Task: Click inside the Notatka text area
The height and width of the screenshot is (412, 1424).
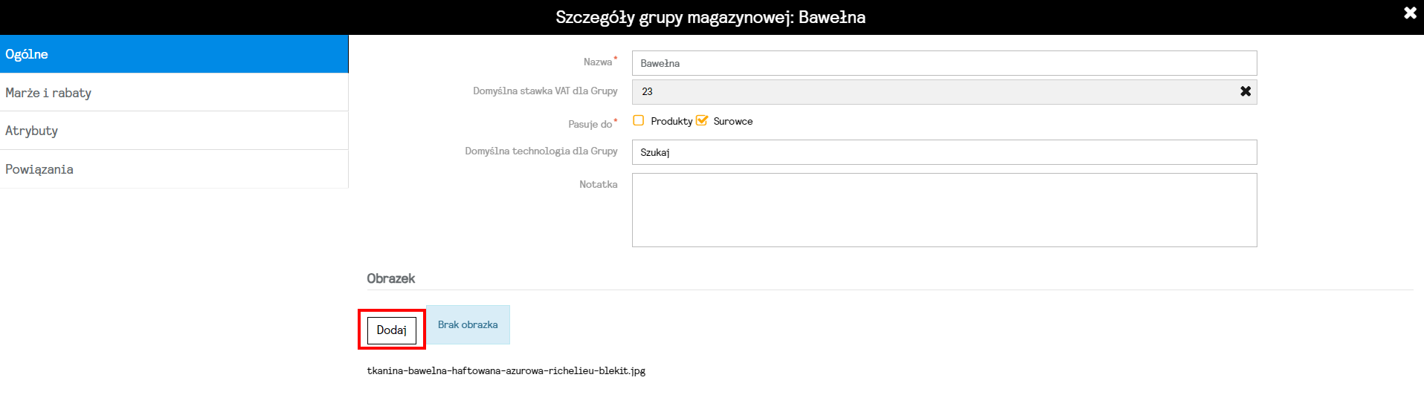Action: tap(944, 210)
